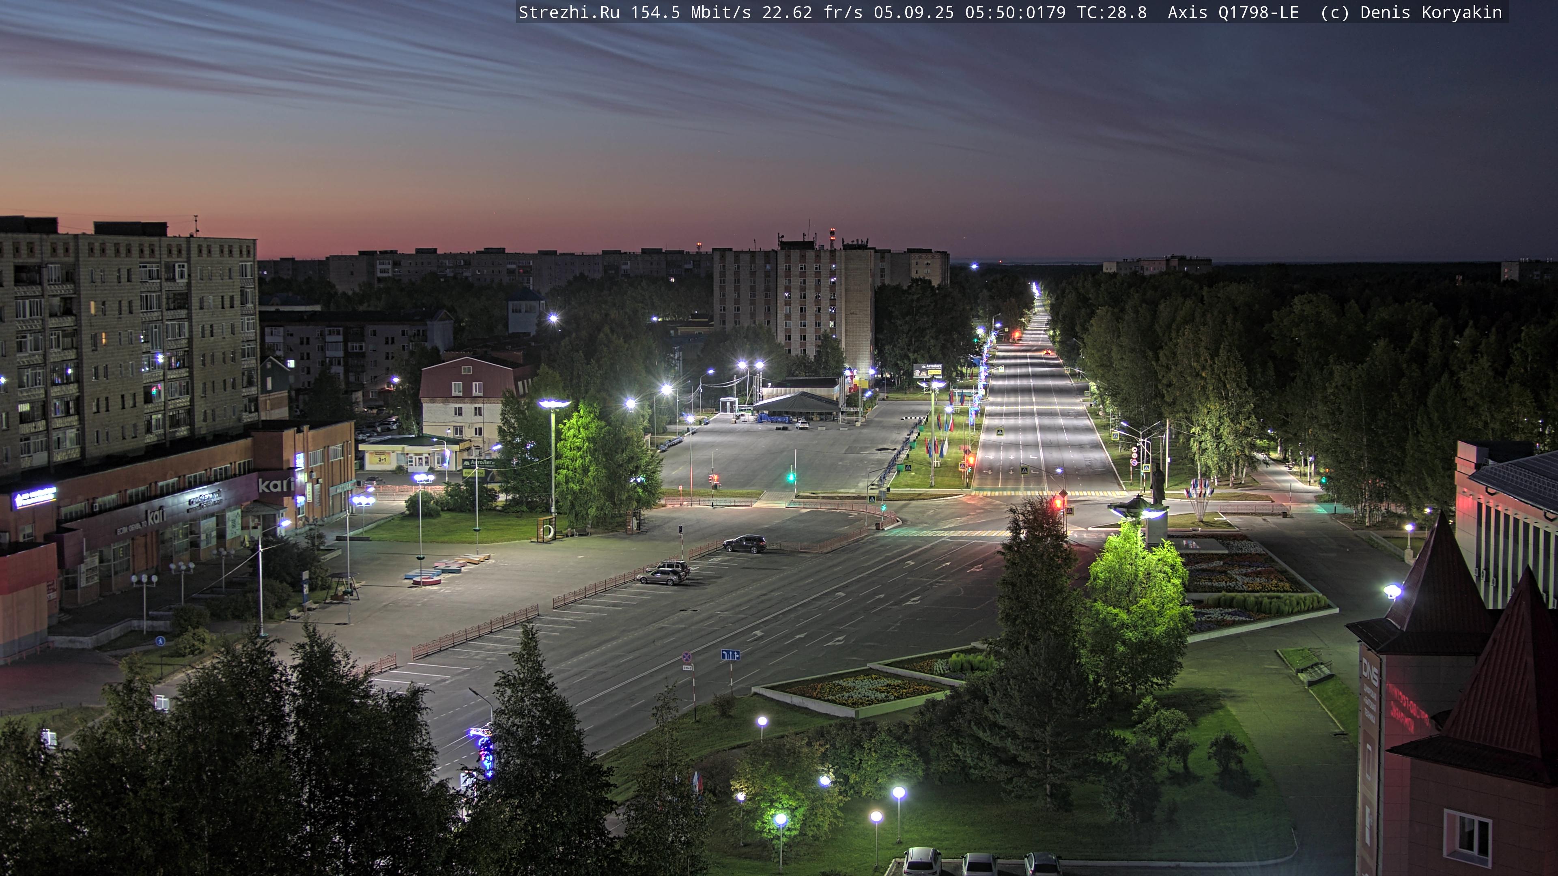Select the 05.09.25 date stamp

point(914,13)
